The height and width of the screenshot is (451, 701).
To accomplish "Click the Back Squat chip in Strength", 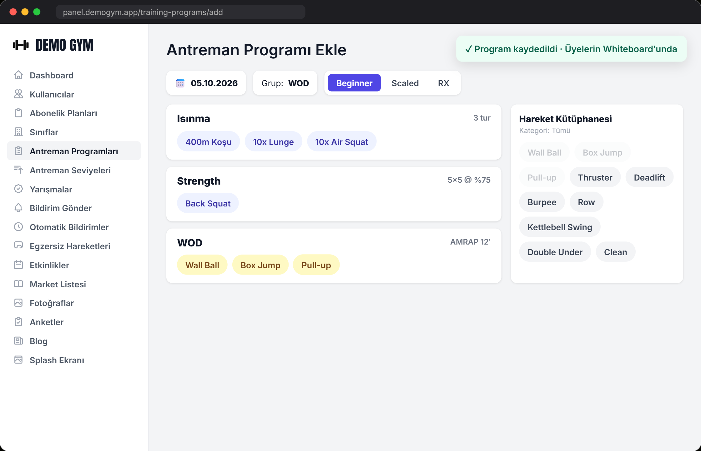I will point(208,203).
